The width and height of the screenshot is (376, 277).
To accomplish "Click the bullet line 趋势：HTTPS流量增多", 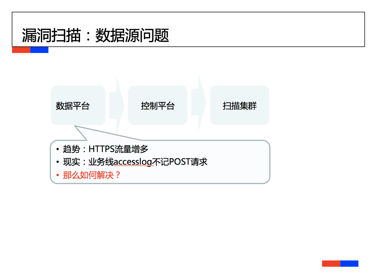I will pos(105,149).
